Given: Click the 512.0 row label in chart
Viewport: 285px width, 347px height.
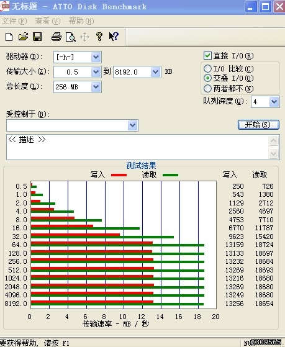Looking at the screenshot, I should click(18, 270).
